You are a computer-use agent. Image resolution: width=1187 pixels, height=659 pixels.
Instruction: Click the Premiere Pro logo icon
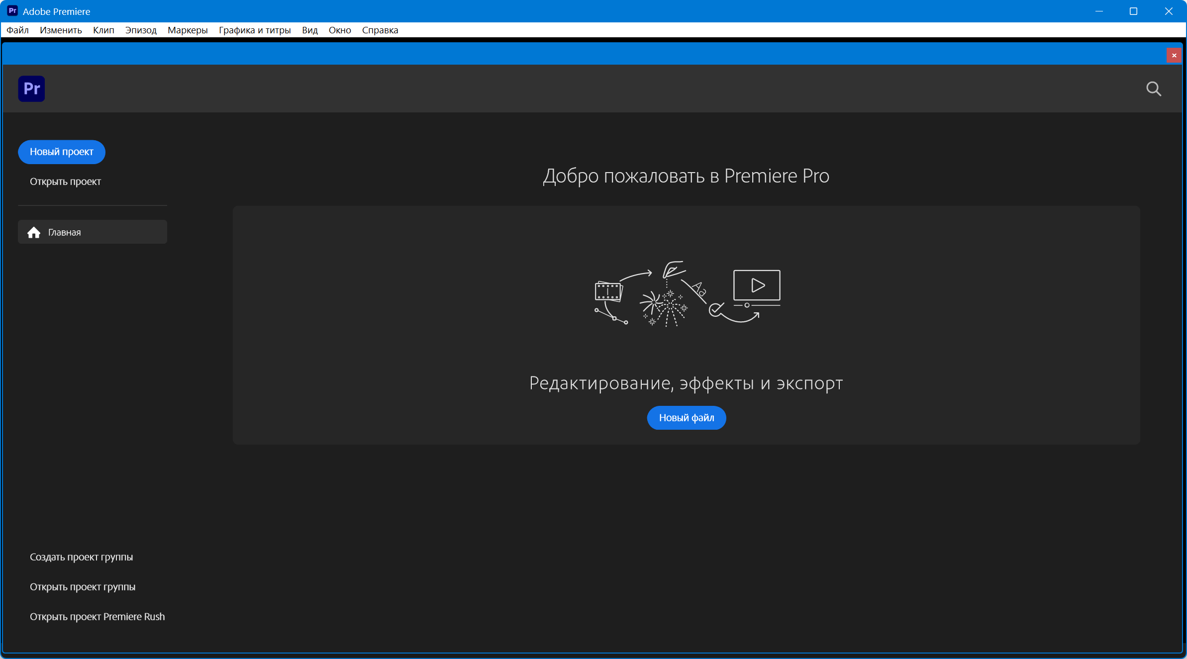(31, 89)
